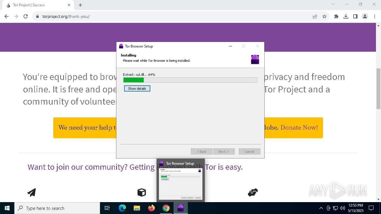Screen dimensions: 381x214
Task: Click the Tor installer taskbar icon
Action: (181, 208)
